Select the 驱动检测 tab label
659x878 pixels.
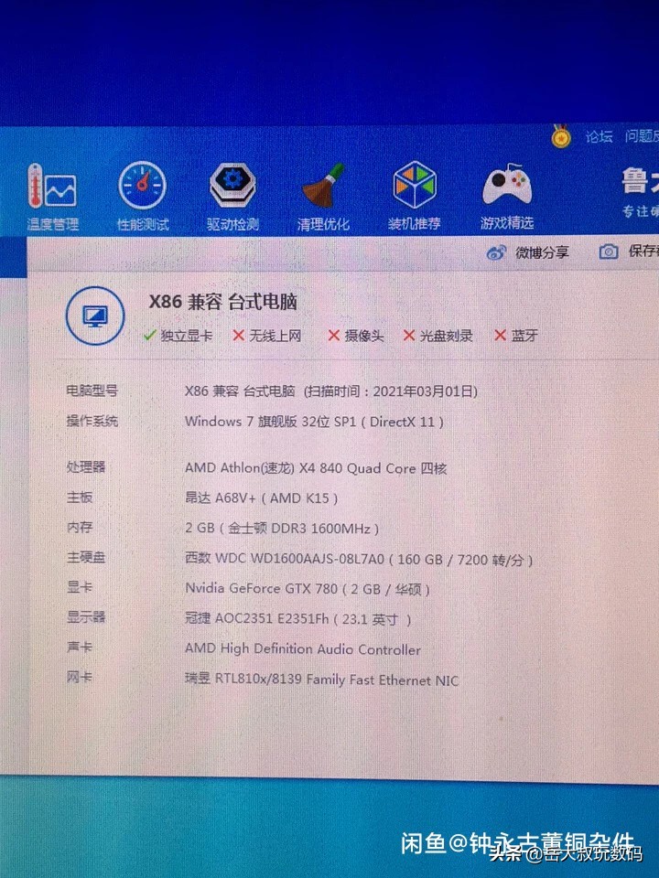coord(232,225)
